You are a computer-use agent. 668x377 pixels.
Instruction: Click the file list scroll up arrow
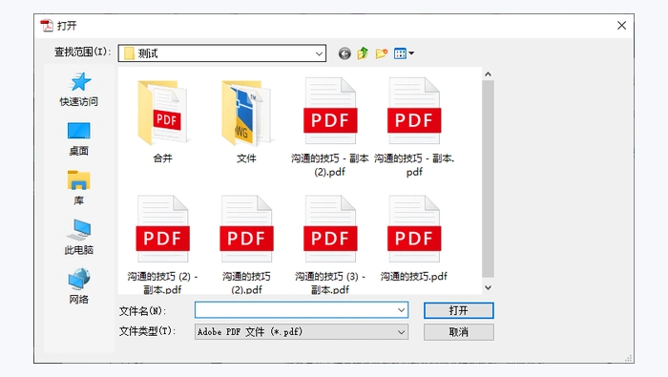click(489, 74)
